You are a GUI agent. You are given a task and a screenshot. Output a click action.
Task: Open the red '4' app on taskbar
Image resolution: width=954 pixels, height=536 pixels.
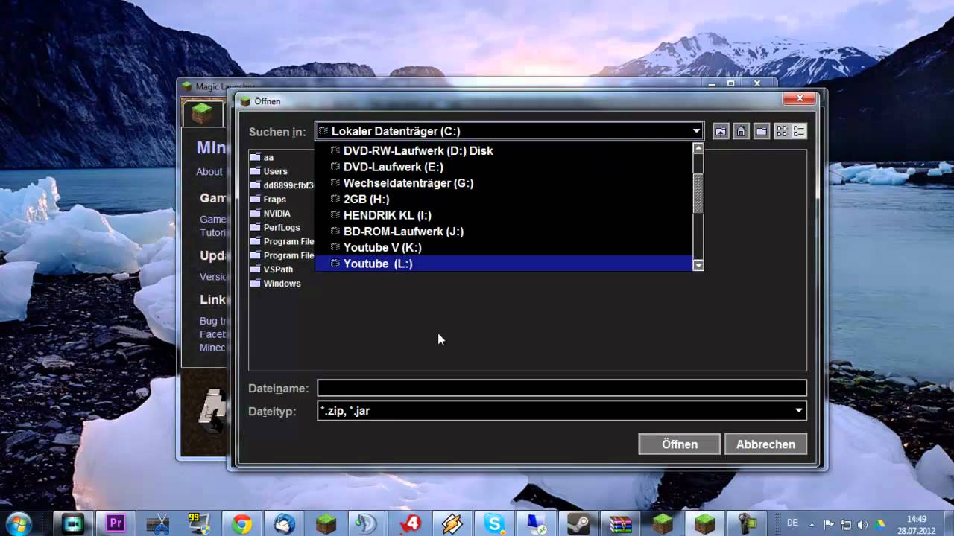[410, 523]
